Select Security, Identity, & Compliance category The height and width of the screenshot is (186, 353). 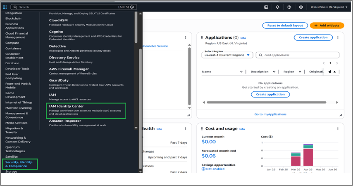tap(19, 164)
